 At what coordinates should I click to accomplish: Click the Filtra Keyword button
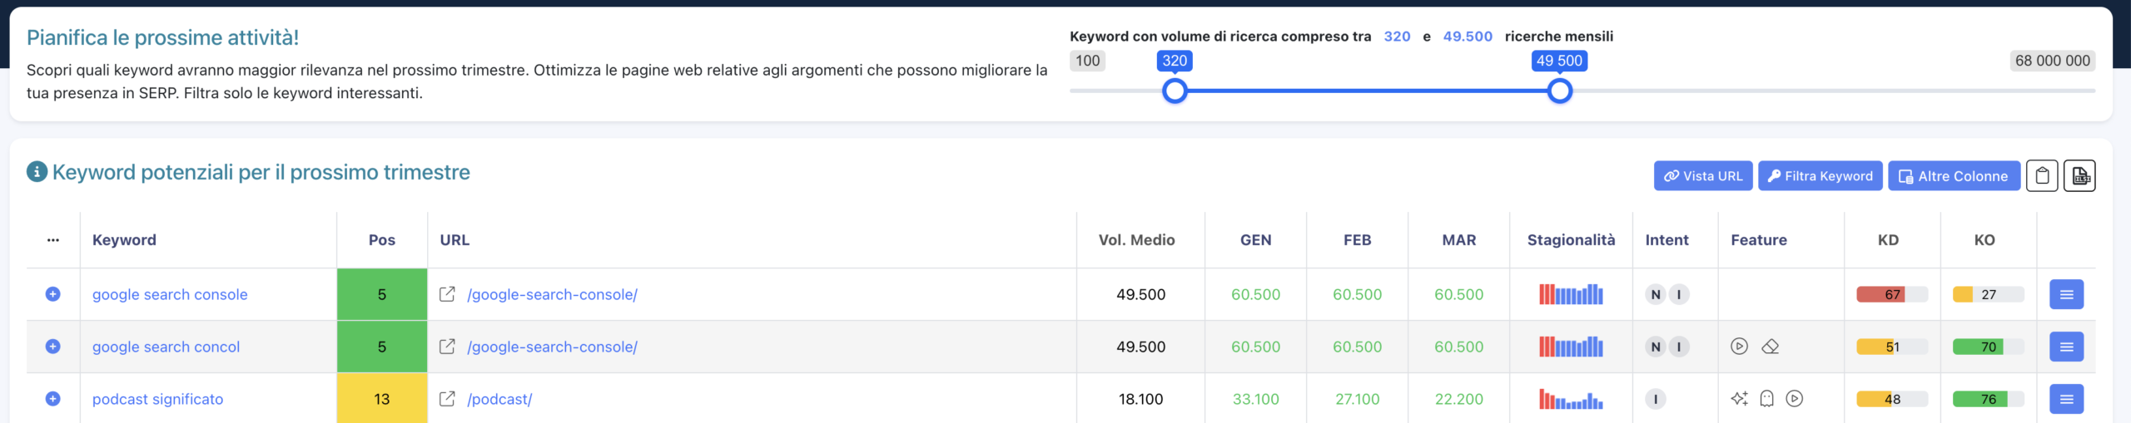pyautogui.click(x=1820, y=176)
